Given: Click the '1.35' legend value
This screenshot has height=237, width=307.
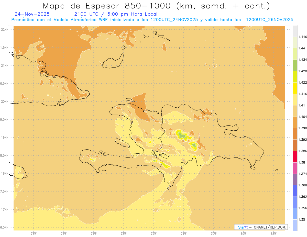Looking at the screenshot, I should point(302,219).
